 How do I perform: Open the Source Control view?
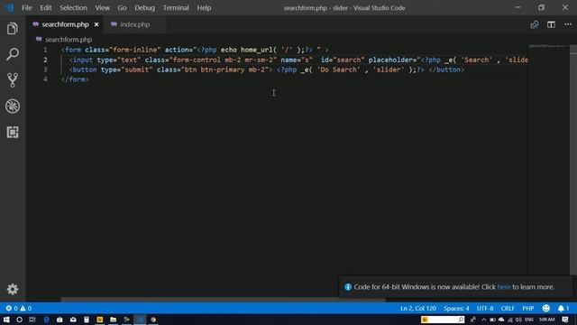[12, 80]
